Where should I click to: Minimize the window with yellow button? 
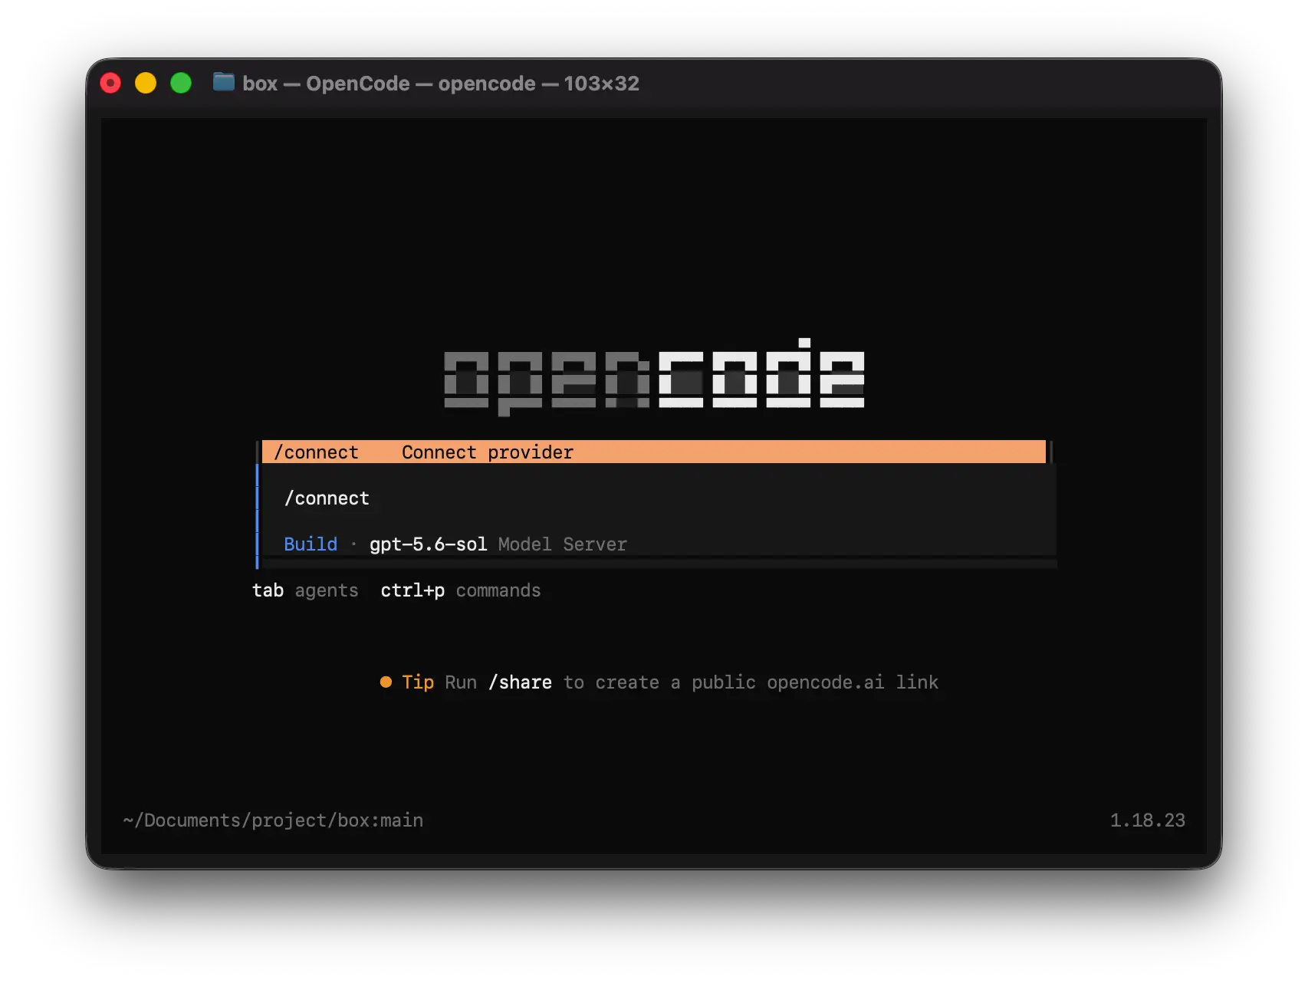click(146, 83)
